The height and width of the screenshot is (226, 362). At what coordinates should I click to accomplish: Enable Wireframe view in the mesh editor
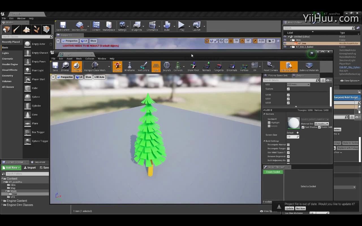pyautogui.click(x=129, y=67)
